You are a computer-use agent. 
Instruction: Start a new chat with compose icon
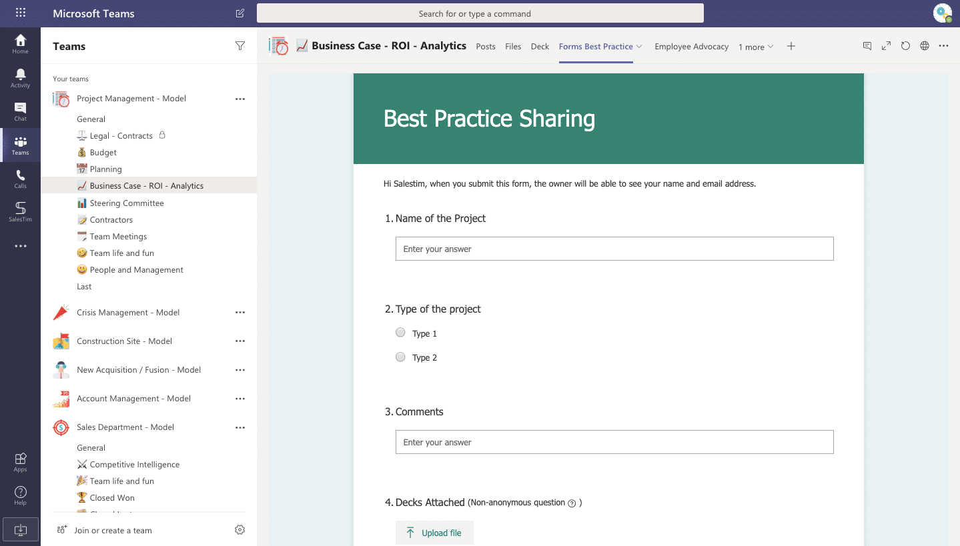point(240,13)
